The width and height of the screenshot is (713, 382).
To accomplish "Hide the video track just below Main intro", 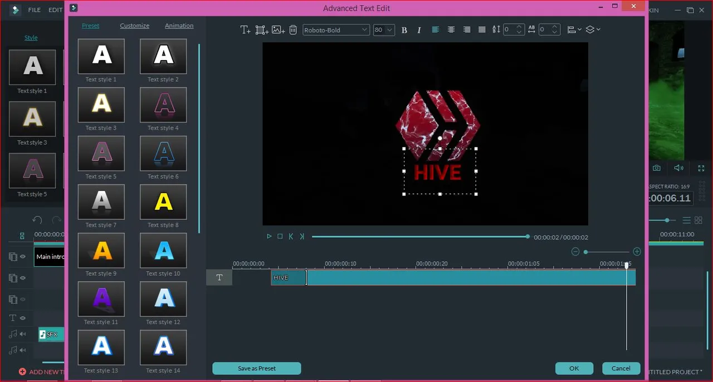I will 23,278.
